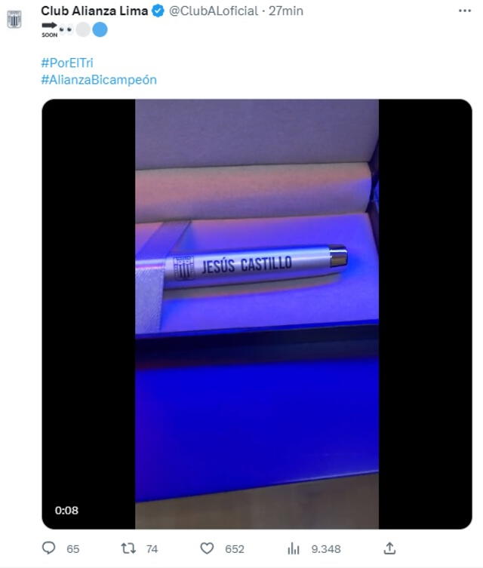The height and width of the screenshot is (568, 483).
Task: Click the blue verified badge
Action: click(158, 11)
